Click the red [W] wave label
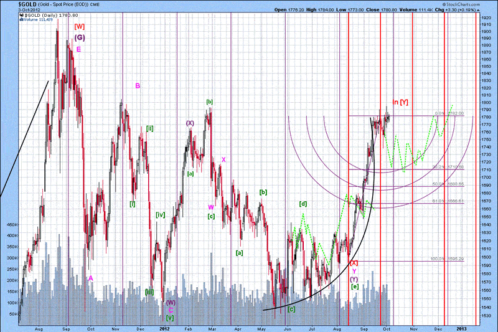 (80, 27)
